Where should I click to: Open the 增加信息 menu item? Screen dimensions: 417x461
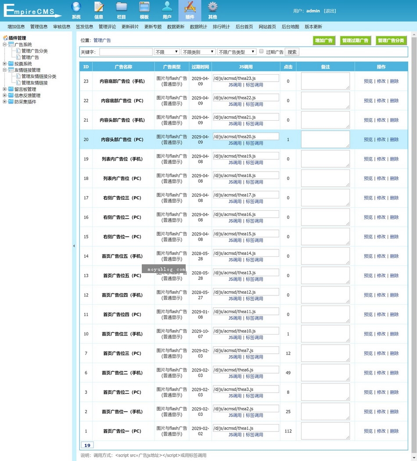click(16, 27)
